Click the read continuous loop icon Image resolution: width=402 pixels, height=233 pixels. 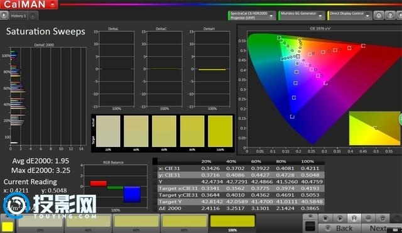coord(369,219)
